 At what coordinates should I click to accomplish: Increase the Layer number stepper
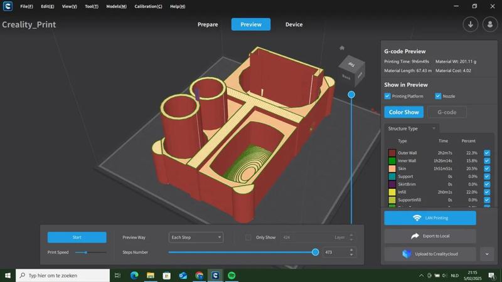click(x=351, y=235)
